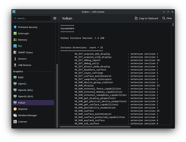The height and width of the screenshot is (142, 186).
Task: Copy Vulkan info to clipboard
Action: (146, 18)
